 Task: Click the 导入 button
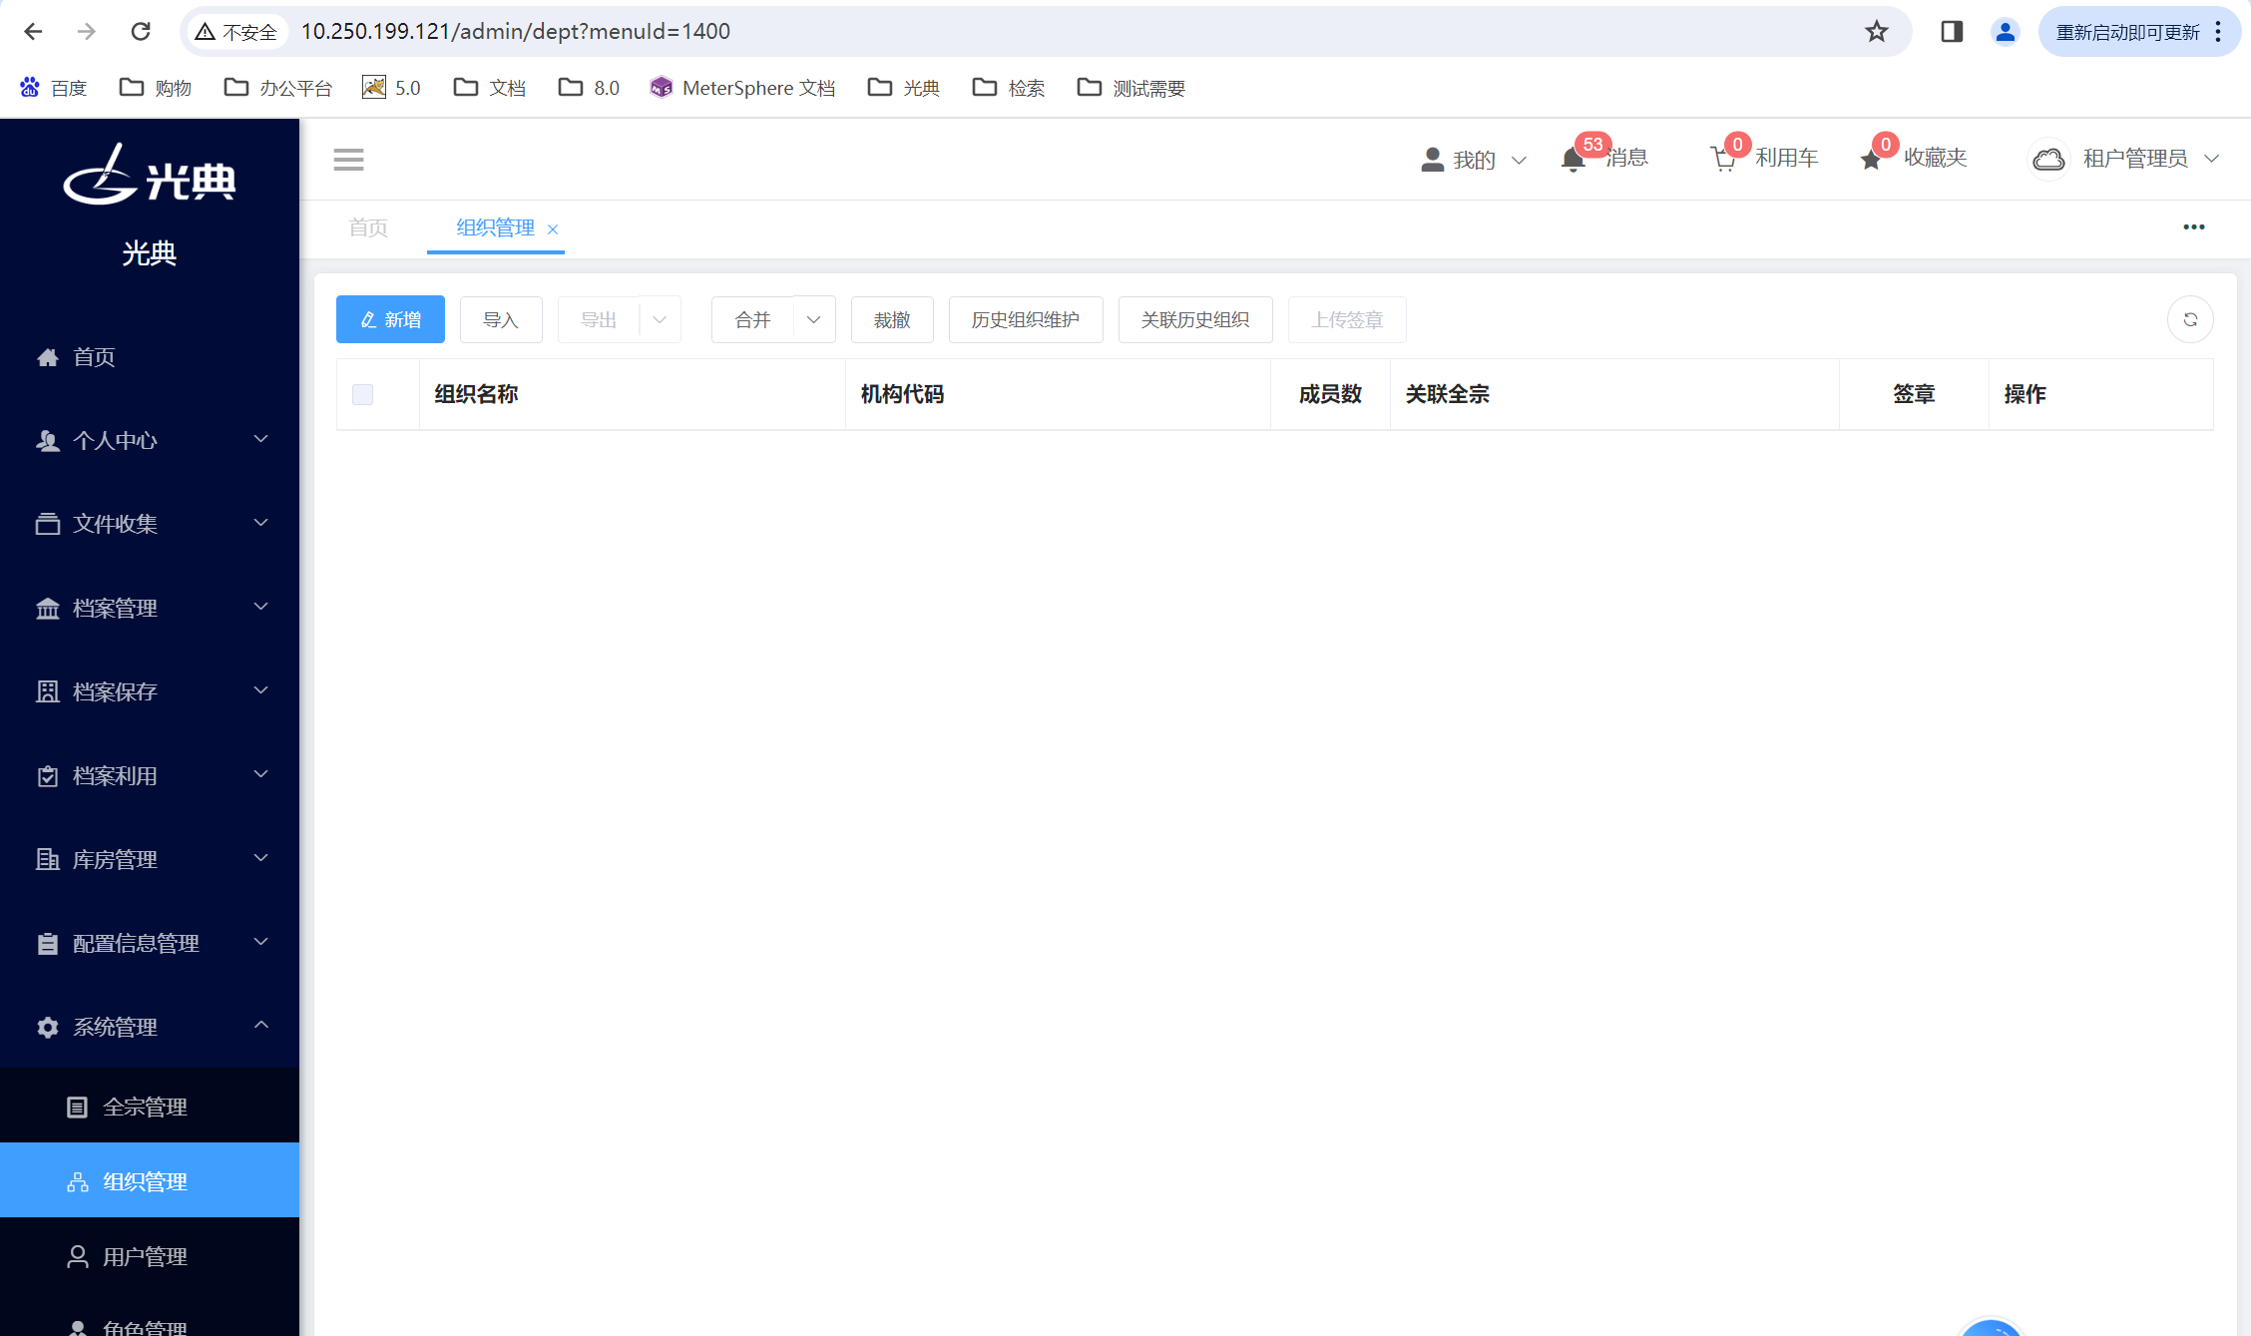coord(501,319)
